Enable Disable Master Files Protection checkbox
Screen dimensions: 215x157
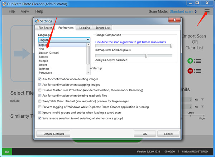[40, 90]
